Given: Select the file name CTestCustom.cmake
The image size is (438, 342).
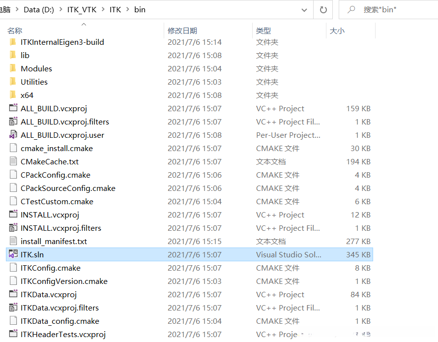Looking at the screenshot, I should tap(57, 202).
